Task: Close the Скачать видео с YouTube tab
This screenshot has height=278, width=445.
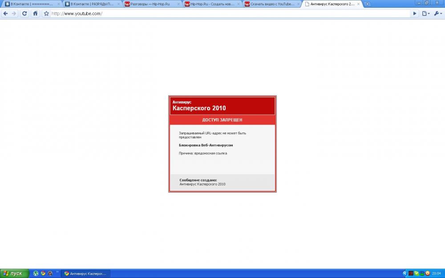Action: pos(298,4)
